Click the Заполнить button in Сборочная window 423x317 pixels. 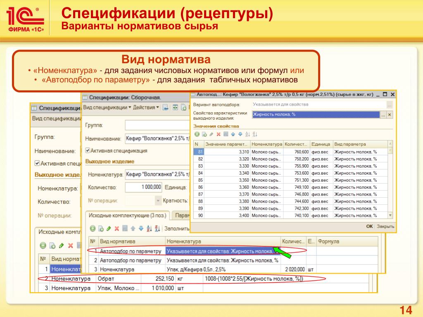tap(177, 229)
